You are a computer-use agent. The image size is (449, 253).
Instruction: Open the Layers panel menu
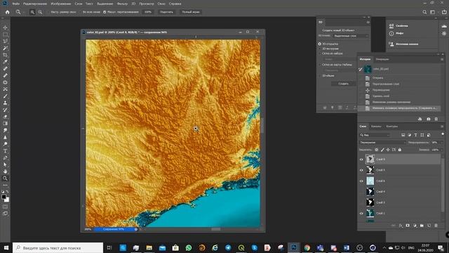coord(442,126)
